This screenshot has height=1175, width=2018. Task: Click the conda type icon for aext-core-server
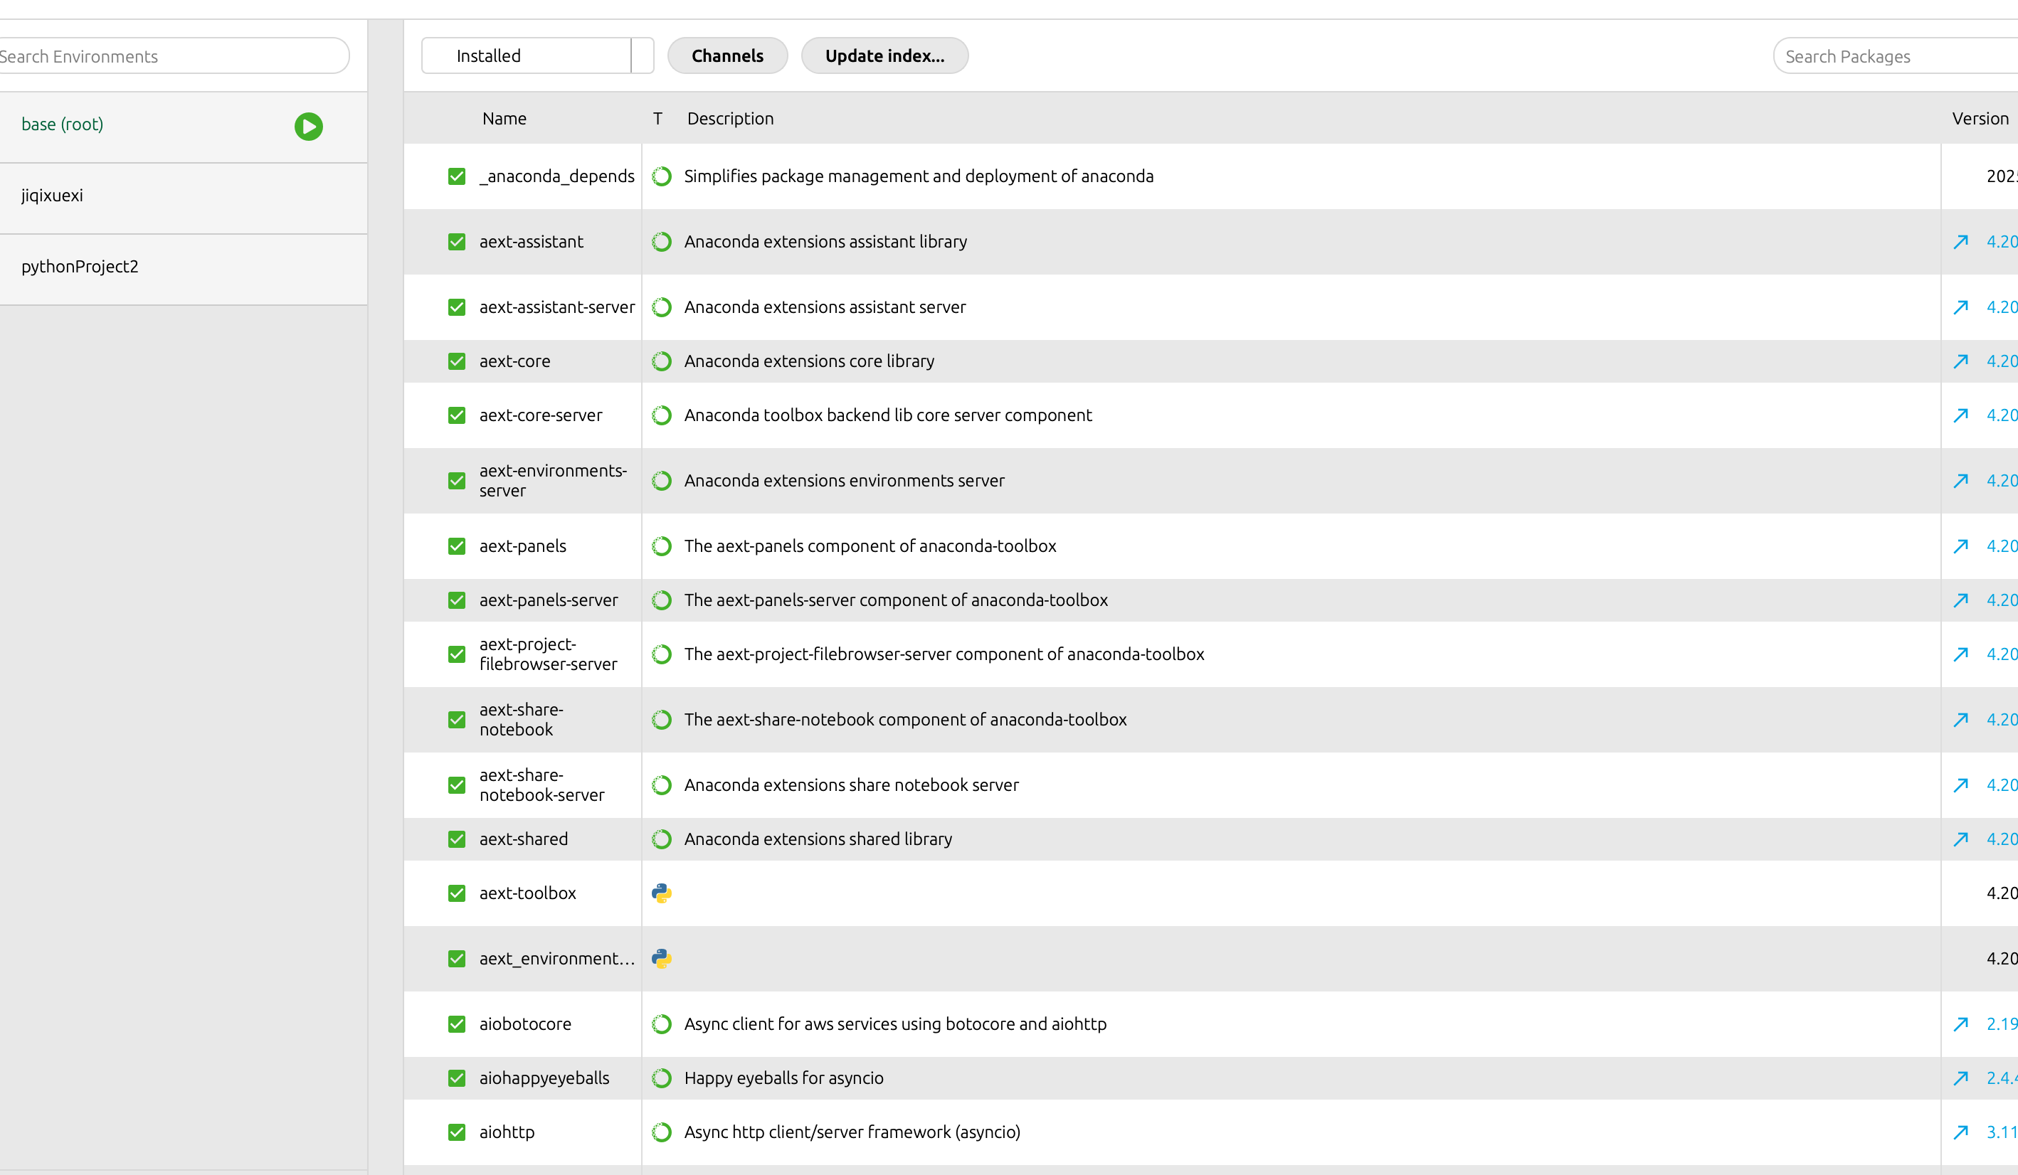coord(662,415)
